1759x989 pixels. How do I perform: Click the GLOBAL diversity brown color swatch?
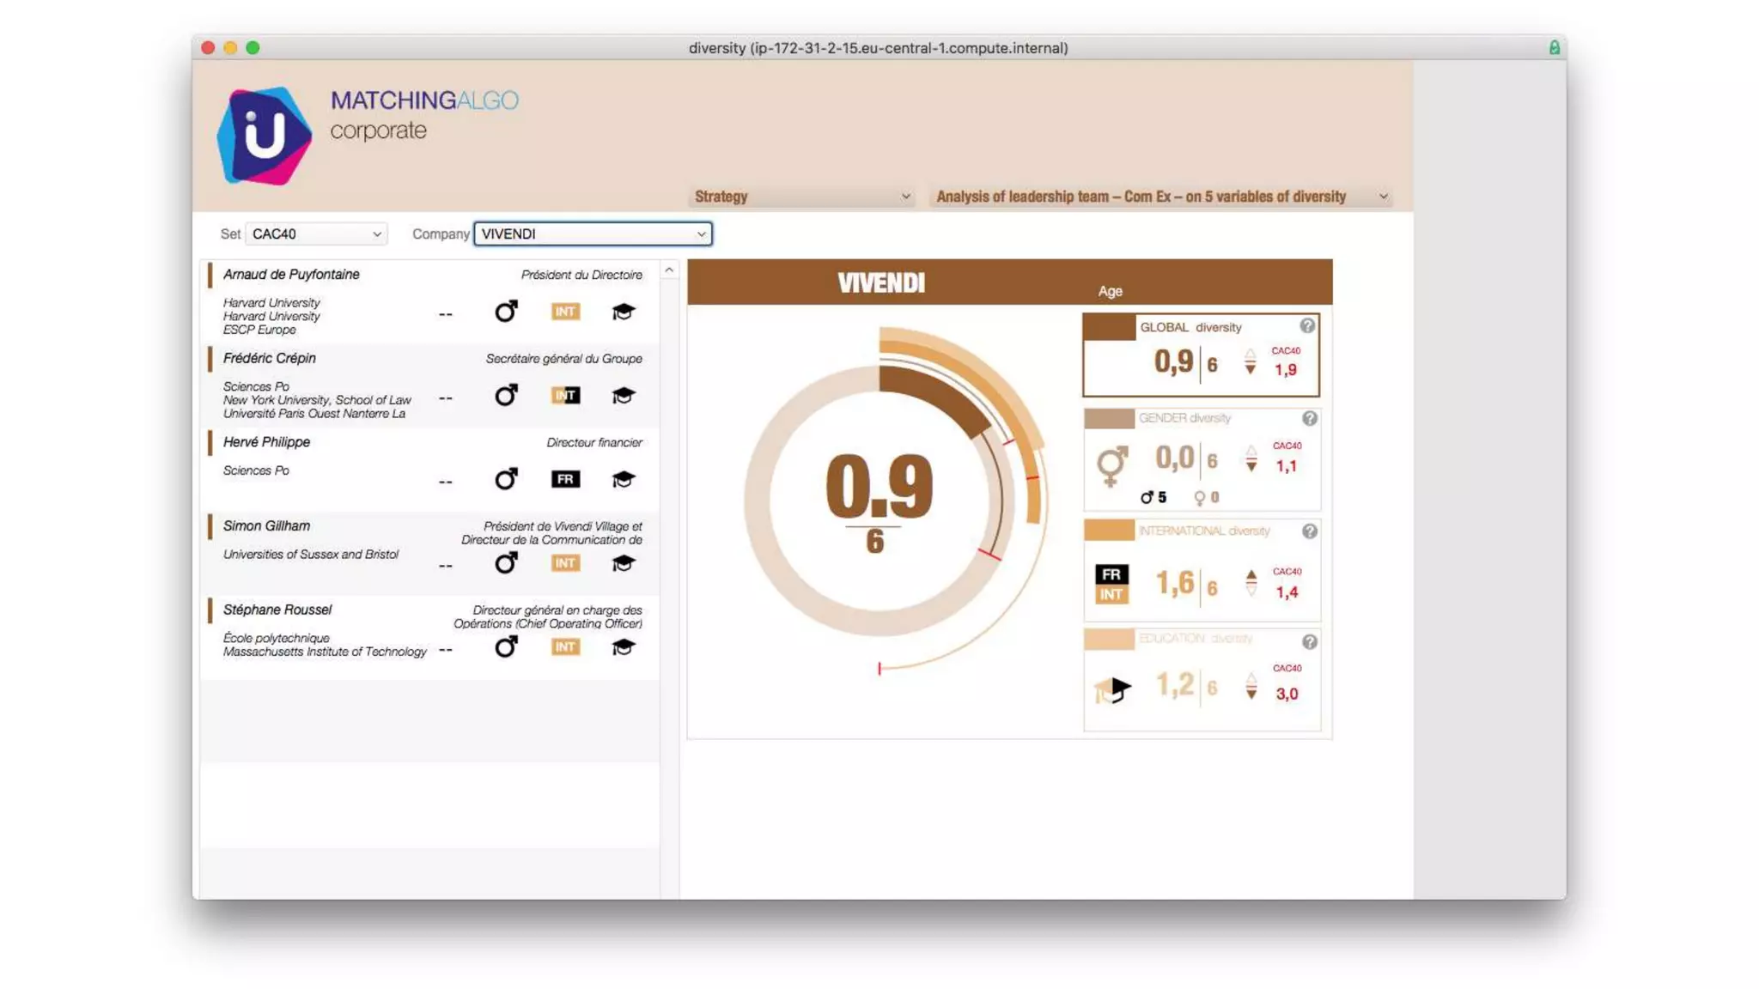[x=1109, y=328]
